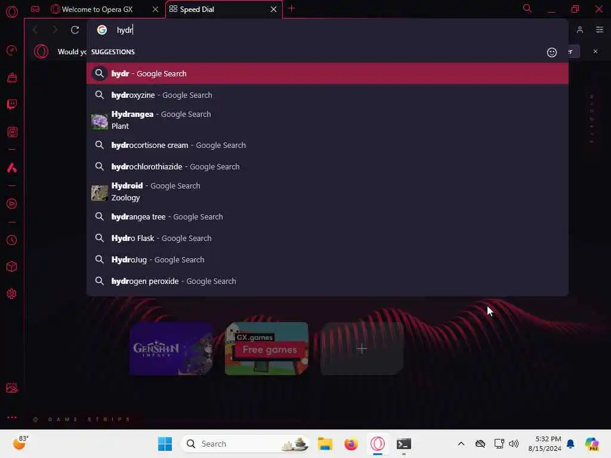Open the weather widget showing 83°
The width and height of the screenshot is (611, 458).
click(x=20, y=443)
